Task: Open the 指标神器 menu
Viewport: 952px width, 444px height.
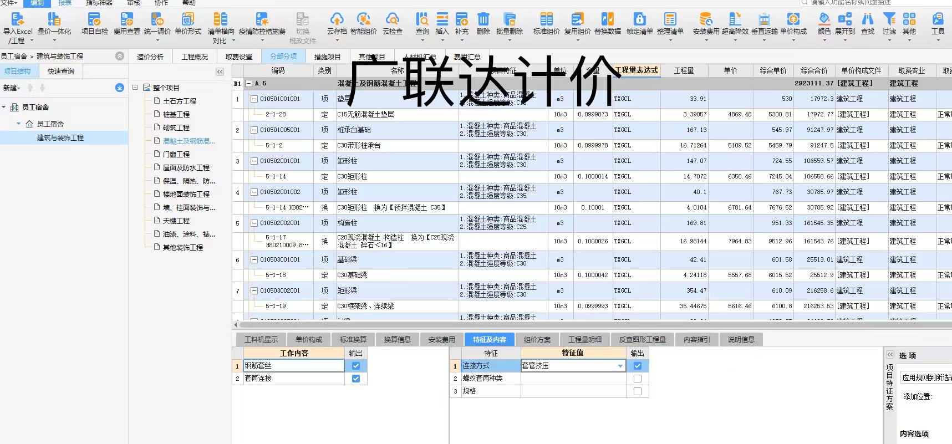Action: click(99, 3)
